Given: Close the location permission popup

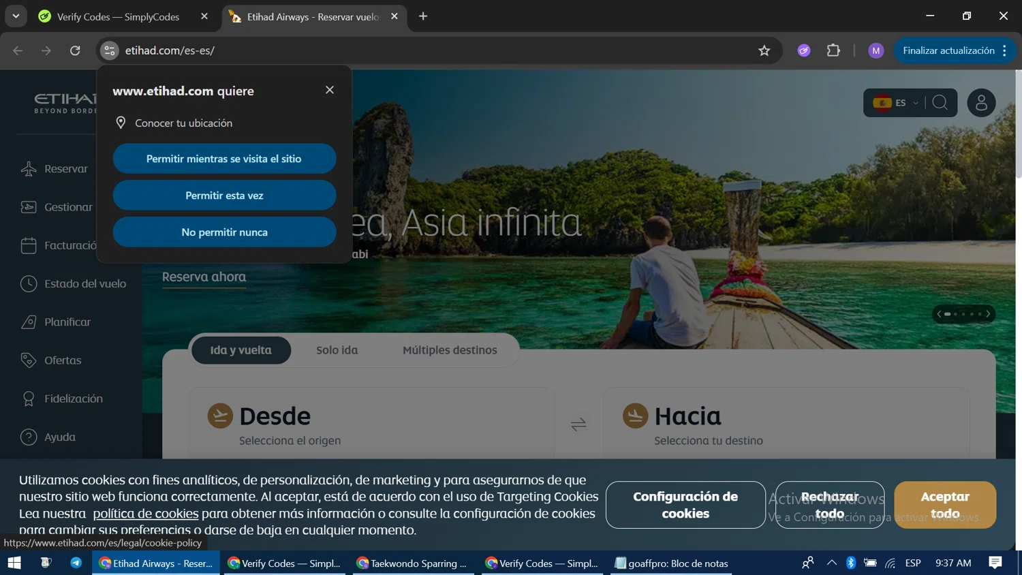Looking at the screenshot, I should pos(330,90).
